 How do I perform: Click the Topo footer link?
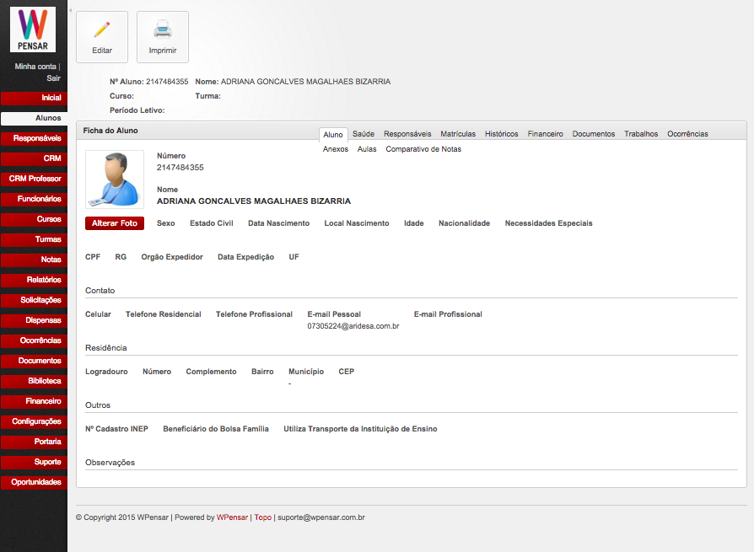[x=262, y=517]
